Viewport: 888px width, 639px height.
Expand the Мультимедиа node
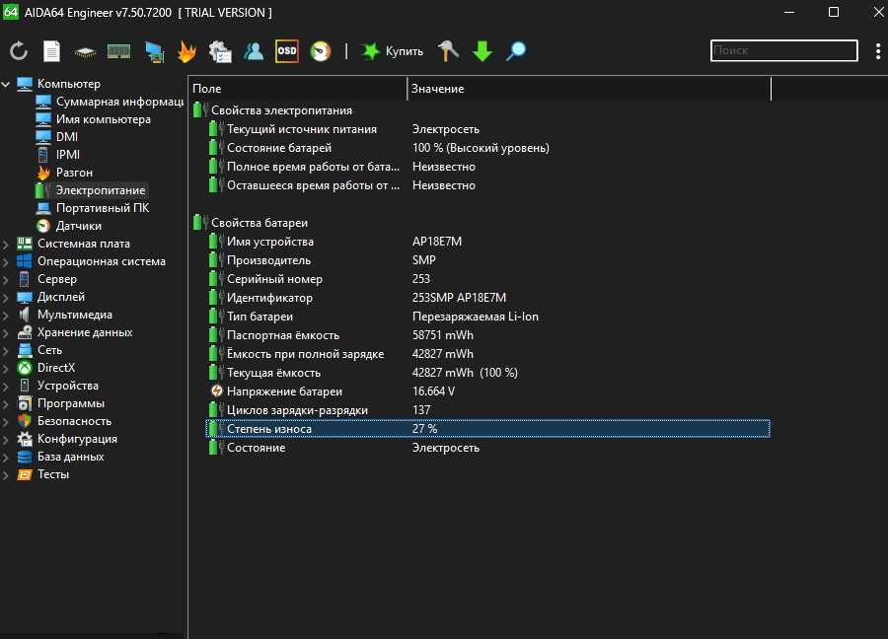6,315
